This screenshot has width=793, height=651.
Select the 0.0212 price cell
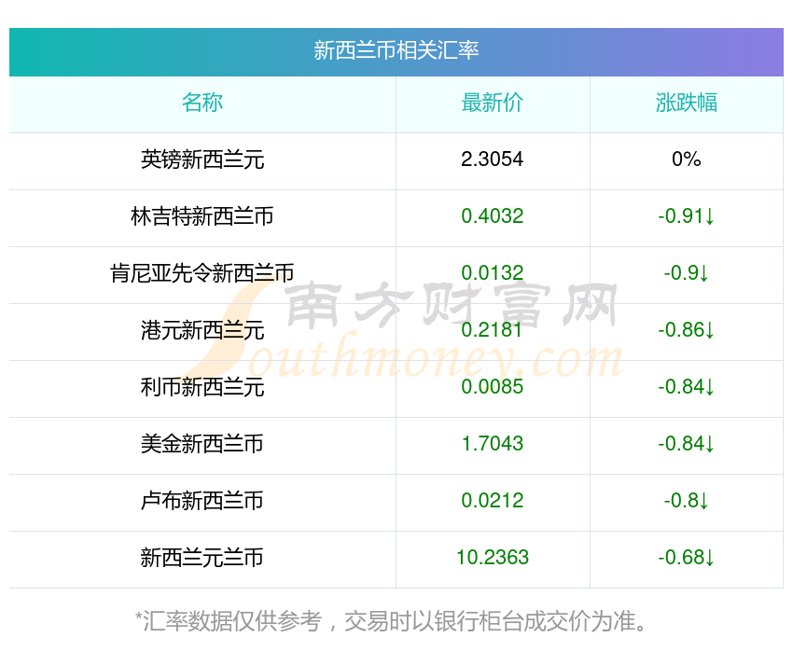[x=492, y=501]
